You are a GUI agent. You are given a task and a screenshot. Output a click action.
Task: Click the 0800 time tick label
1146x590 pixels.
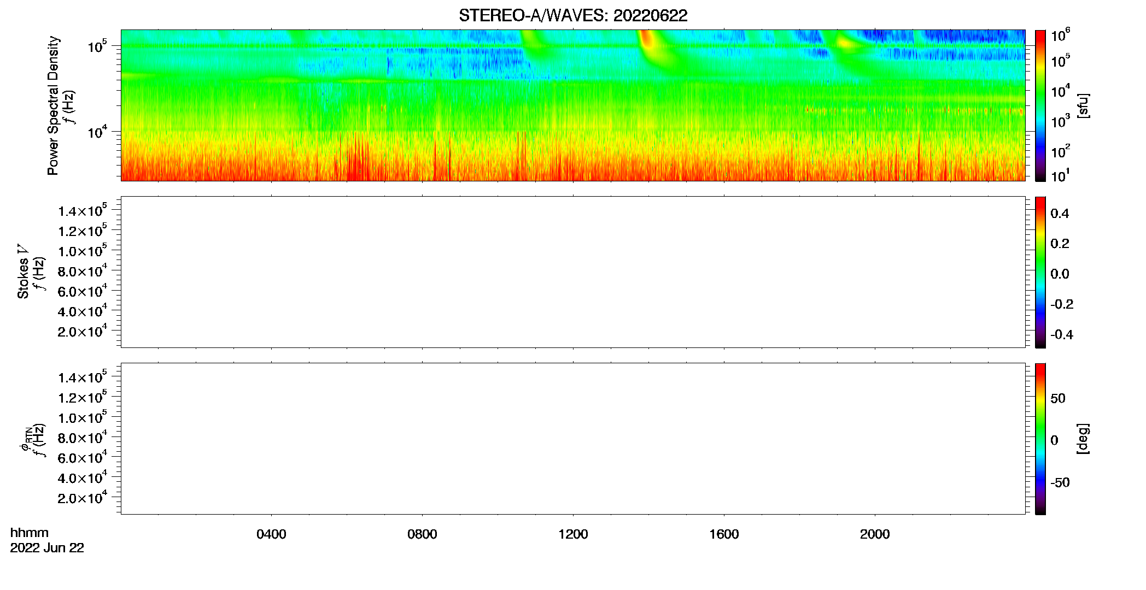click(422, 534)
